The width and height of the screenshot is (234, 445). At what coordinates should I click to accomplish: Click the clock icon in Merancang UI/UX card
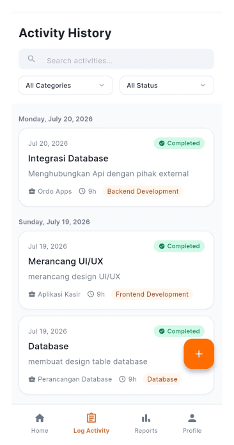pyautogui.click(x=91, y=294)
